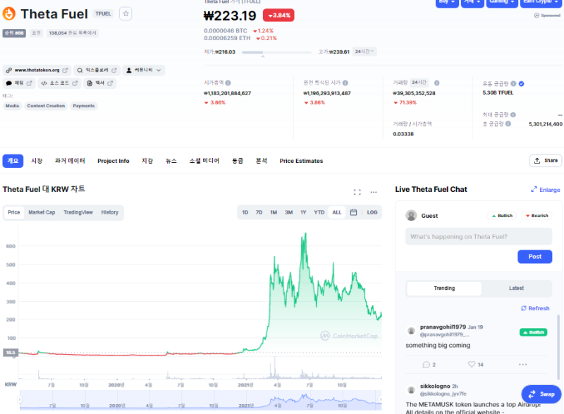Open the historical data tab
The image size is (564, 414).
[x=70, y=161]
